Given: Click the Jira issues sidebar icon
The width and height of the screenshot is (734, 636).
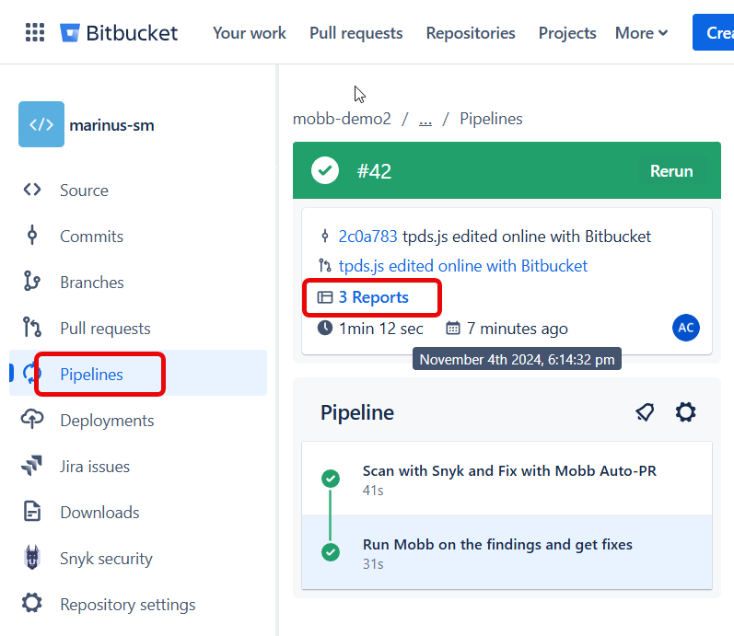Looking at the screenshot, I should (32, 466).
